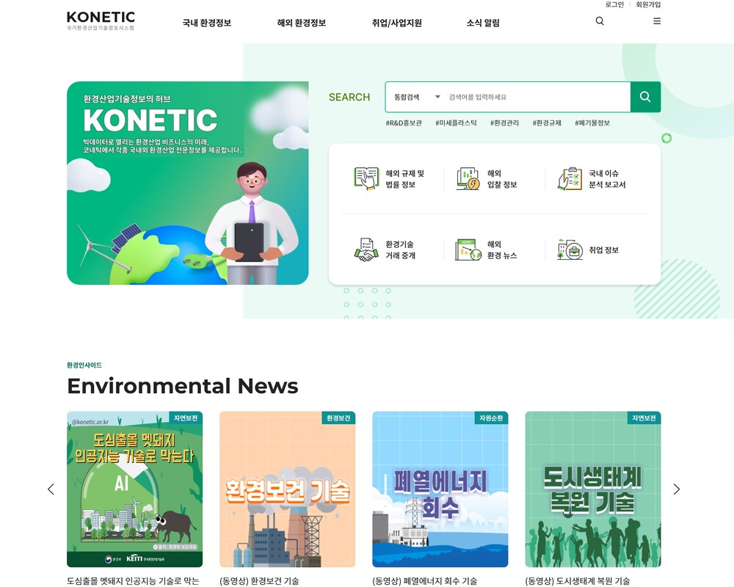Go to the previous news carousel slide
Screen dimensions: 734x587
click(51, 489)
